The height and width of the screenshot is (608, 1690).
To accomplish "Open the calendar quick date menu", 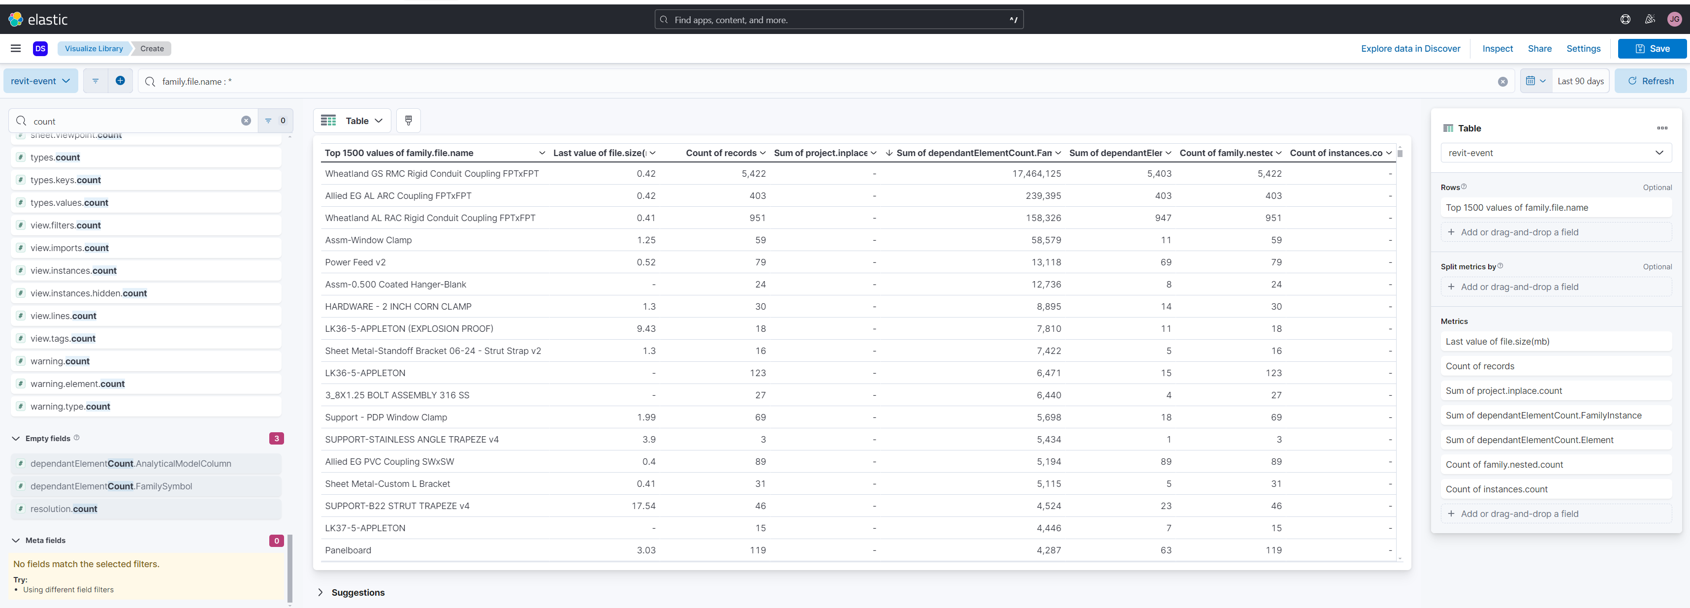I will [x=1536, y=81].
